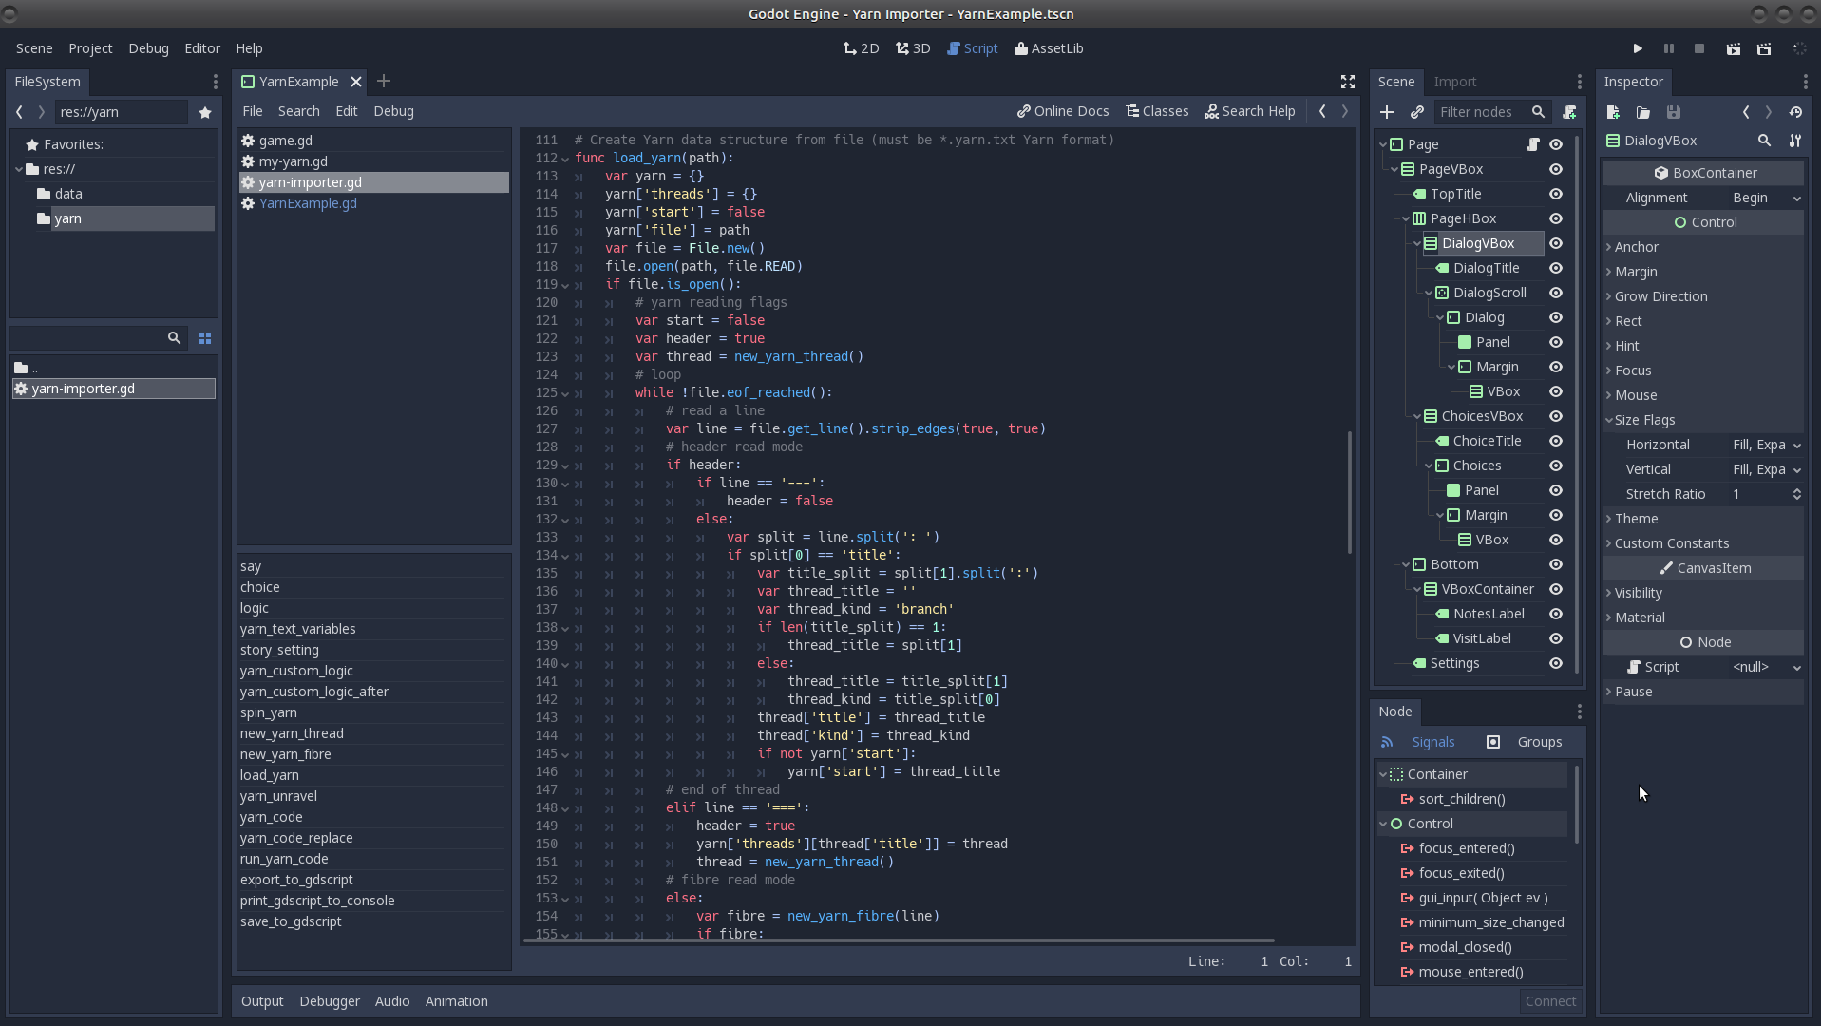Screen dimensions: 1821x1026
Task: Toggle visibility of Bottom node
Action: click(x=1556, y=564)
